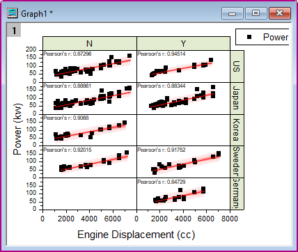Minimize the Graph1 window
Viewport: 298px width, 252px height.
pyautogui.click(x=233, y=13)
